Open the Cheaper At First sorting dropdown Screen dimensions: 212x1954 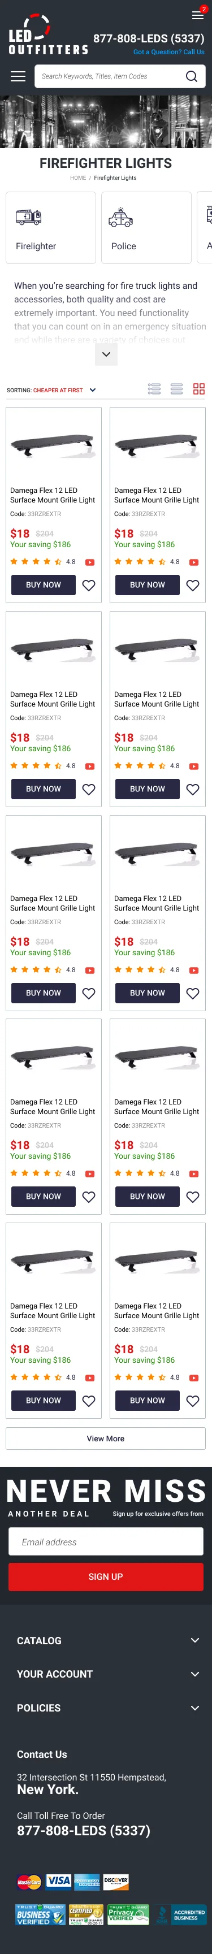(51, 390)
